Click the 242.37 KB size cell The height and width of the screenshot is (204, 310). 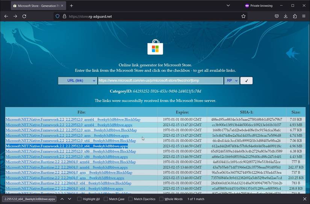(296, 167)
